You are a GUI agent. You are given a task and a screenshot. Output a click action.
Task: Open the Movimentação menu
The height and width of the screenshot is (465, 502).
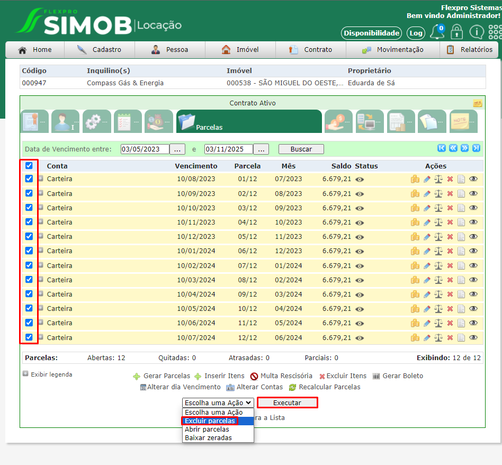point(393,50)
